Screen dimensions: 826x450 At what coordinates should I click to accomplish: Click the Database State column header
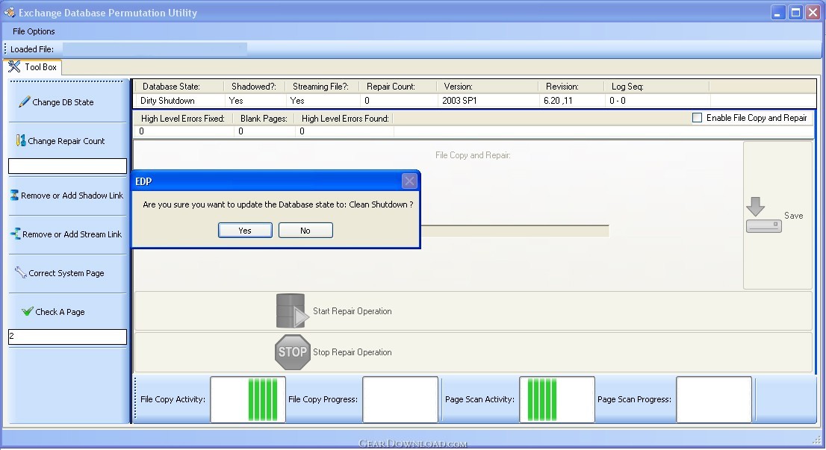[x=171, y=87]
